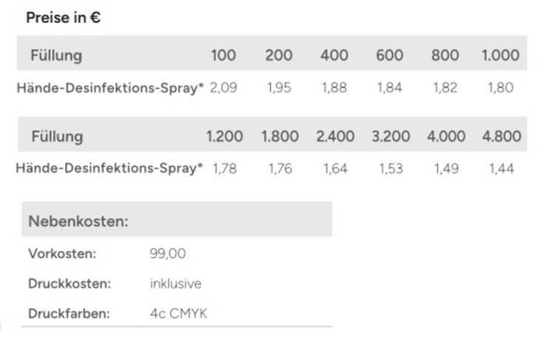Click the 2.400 quantity column header
The image size is (540, 351).
click(x=334, y=137)
